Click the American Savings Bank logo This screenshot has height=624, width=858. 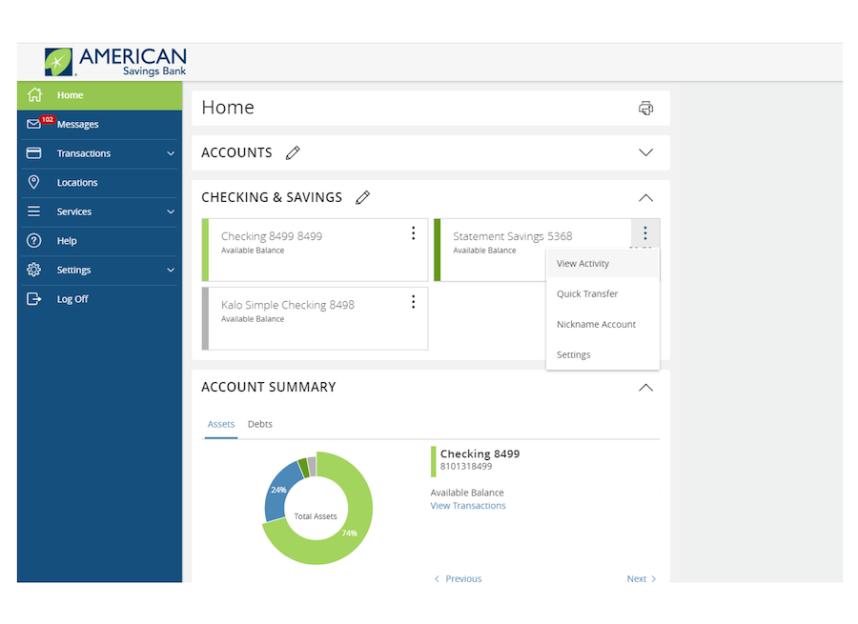[x=115, y=62]
